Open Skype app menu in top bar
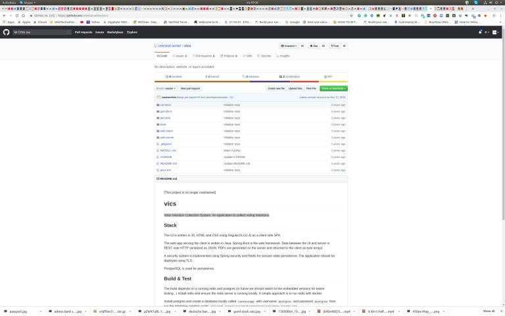This screenshot has height=316, width=505. coord(28,3)
